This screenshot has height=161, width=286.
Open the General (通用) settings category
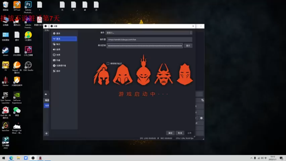tap(64, 33)
